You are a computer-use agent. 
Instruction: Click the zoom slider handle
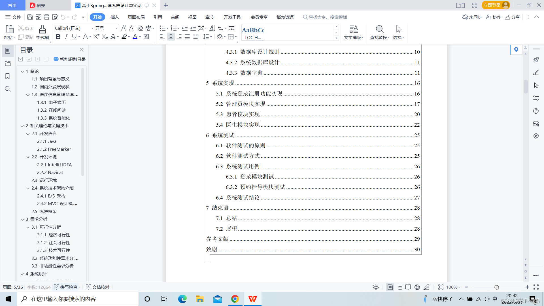tap(496, 287)
